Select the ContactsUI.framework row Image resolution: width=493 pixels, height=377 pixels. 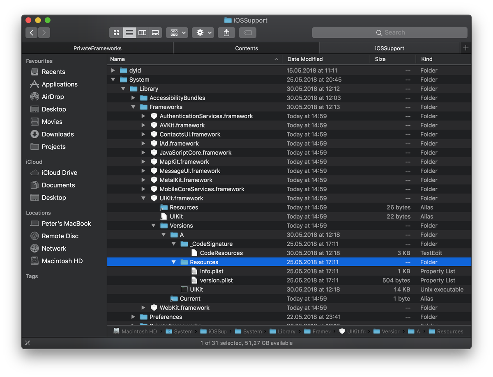[x=289, y=134]
